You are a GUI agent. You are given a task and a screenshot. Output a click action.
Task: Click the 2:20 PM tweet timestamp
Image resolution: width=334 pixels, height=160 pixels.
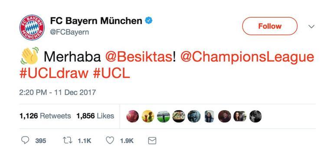[x=58, y=93]
